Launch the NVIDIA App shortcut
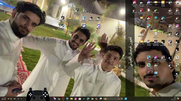Image resolution: width=181 pixels, height=101 pixels. point(156,11)
